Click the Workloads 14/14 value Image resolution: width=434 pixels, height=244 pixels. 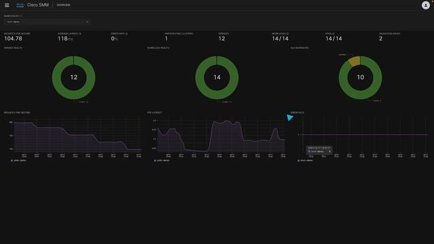pos(280,39)
